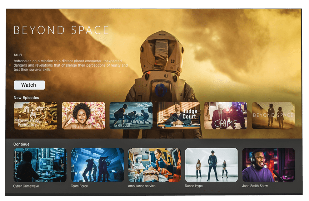Viewport: 309px width, 201px height.
Task: Open the Uncovering Prehistory episode thumbnail
Action: pyautogui.click(x=36, y=116)
